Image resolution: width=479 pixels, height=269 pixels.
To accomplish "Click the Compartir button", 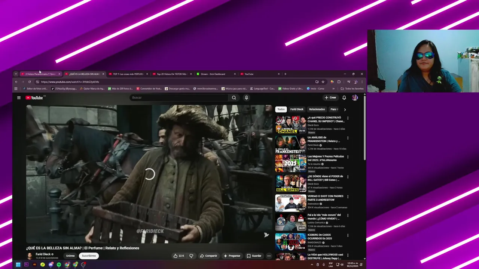I will [x=208, y=256].
